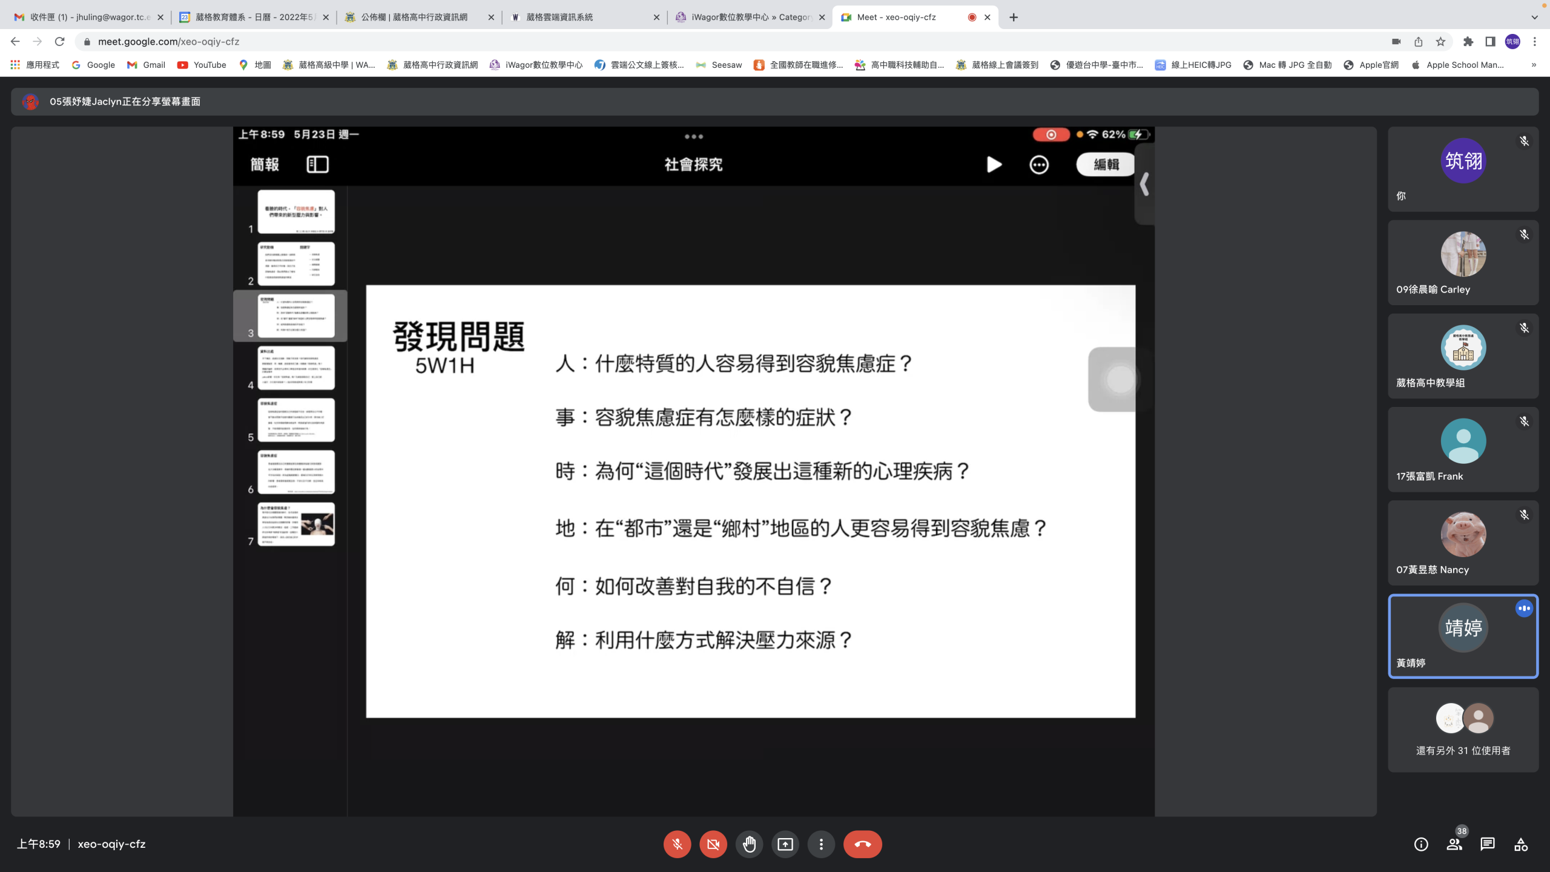Open the YouTube bookmark link
Screen dimensions: 1550x872
202,65
